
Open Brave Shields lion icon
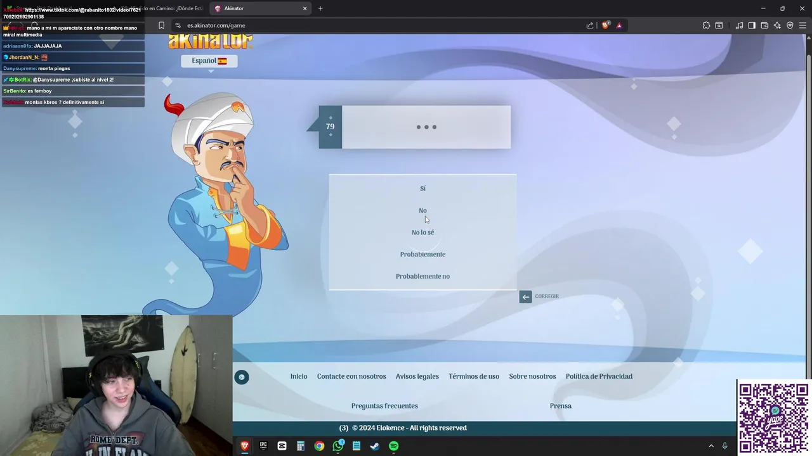605,25
